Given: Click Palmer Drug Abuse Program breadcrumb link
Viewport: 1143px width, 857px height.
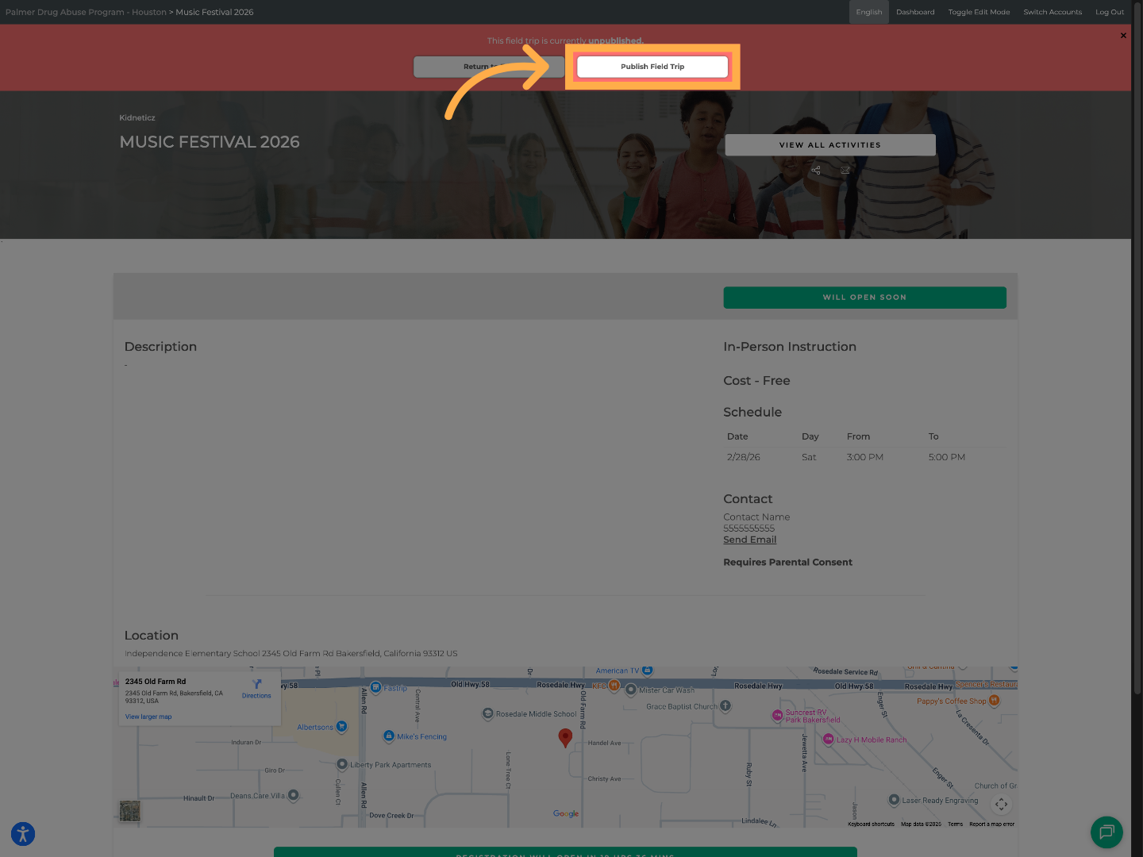Looking at the screenshot, I should [x=86, y=12].
